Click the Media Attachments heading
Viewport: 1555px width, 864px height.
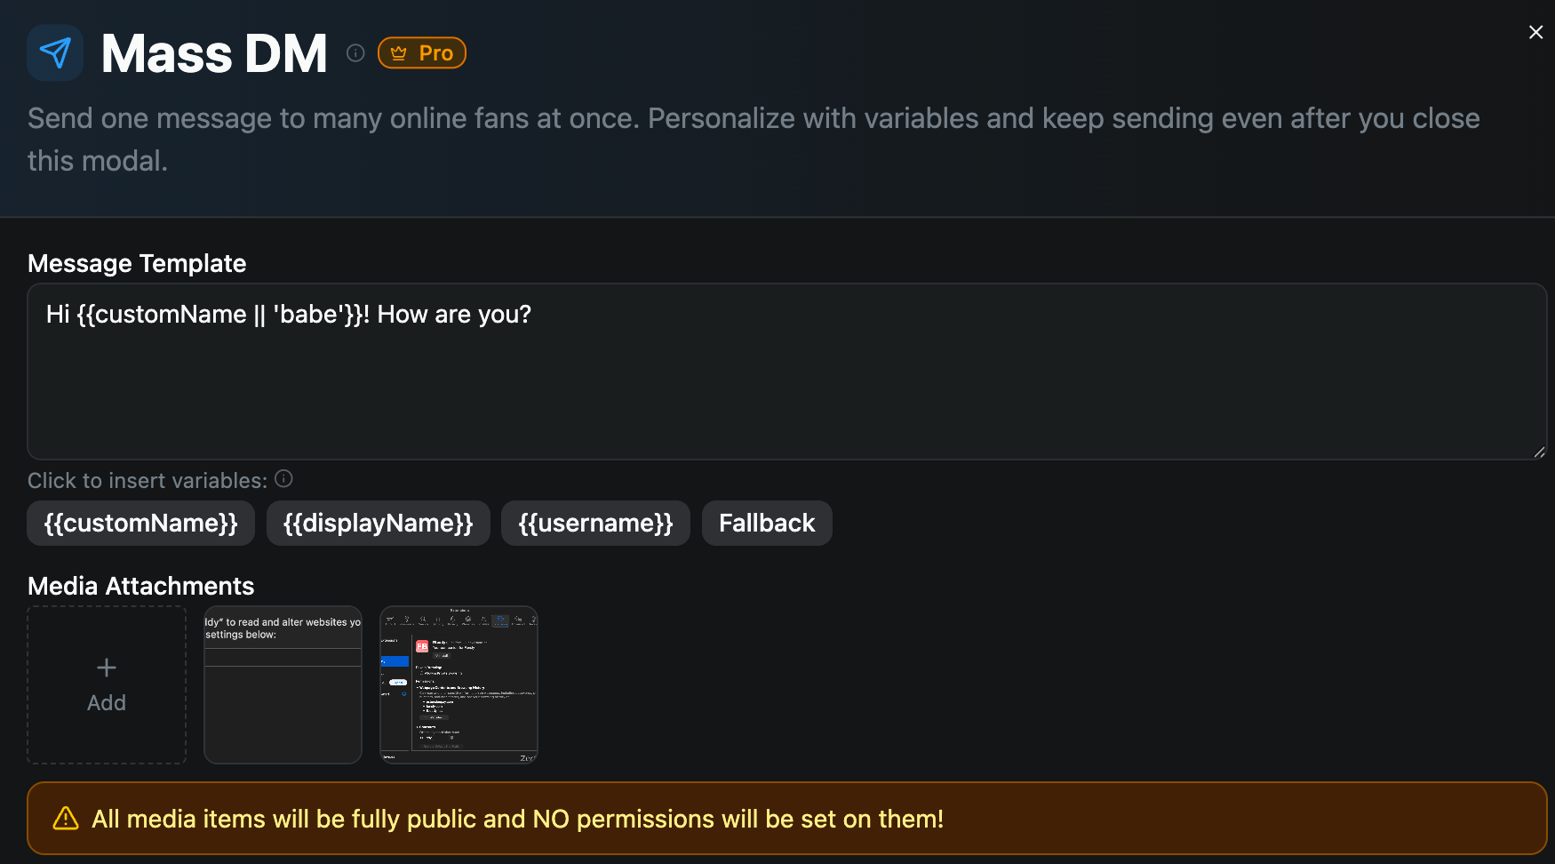140,586
